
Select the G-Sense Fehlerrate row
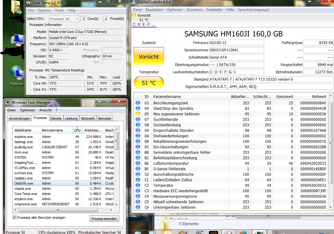pos(231,169)
